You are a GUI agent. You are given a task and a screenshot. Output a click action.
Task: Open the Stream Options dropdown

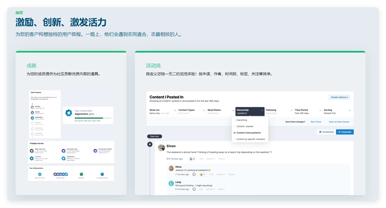point(339,97)
